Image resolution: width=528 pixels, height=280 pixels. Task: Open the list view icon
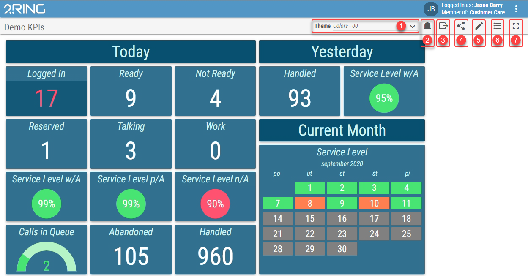click(x=498, y=26)
